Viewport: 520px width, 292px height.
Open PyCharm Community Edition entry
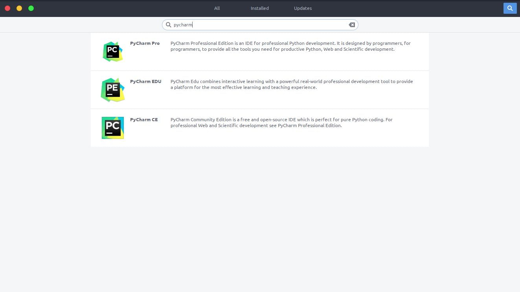pyautogui.click(x=259, y=128)
